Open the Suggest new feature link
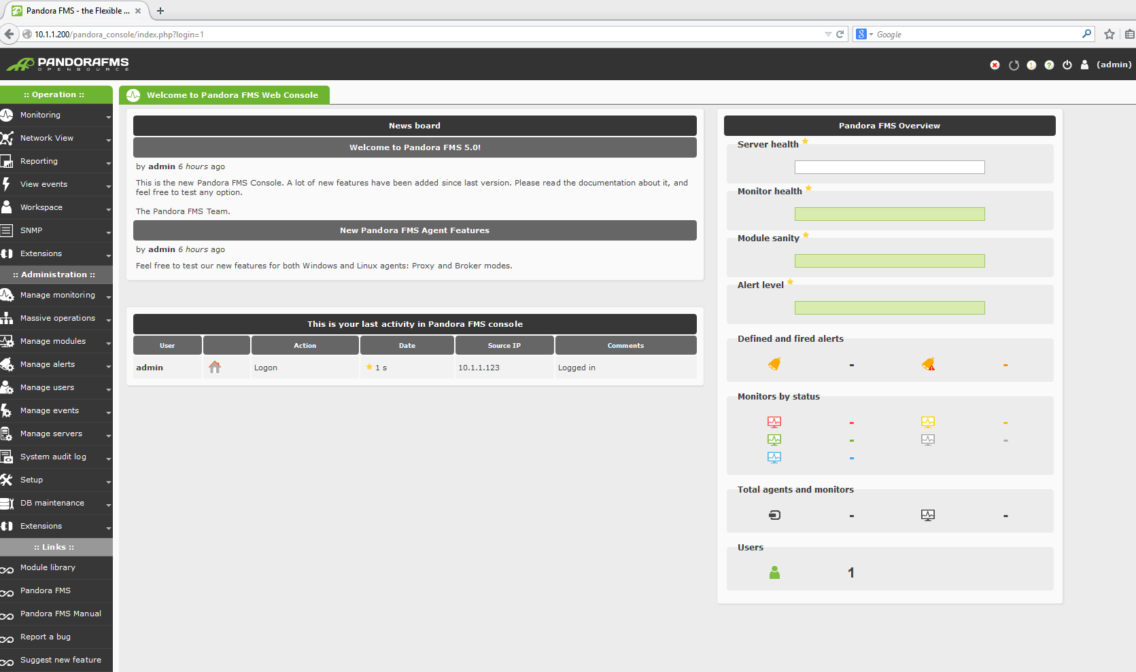1136x672 pixels. [61, 660]
